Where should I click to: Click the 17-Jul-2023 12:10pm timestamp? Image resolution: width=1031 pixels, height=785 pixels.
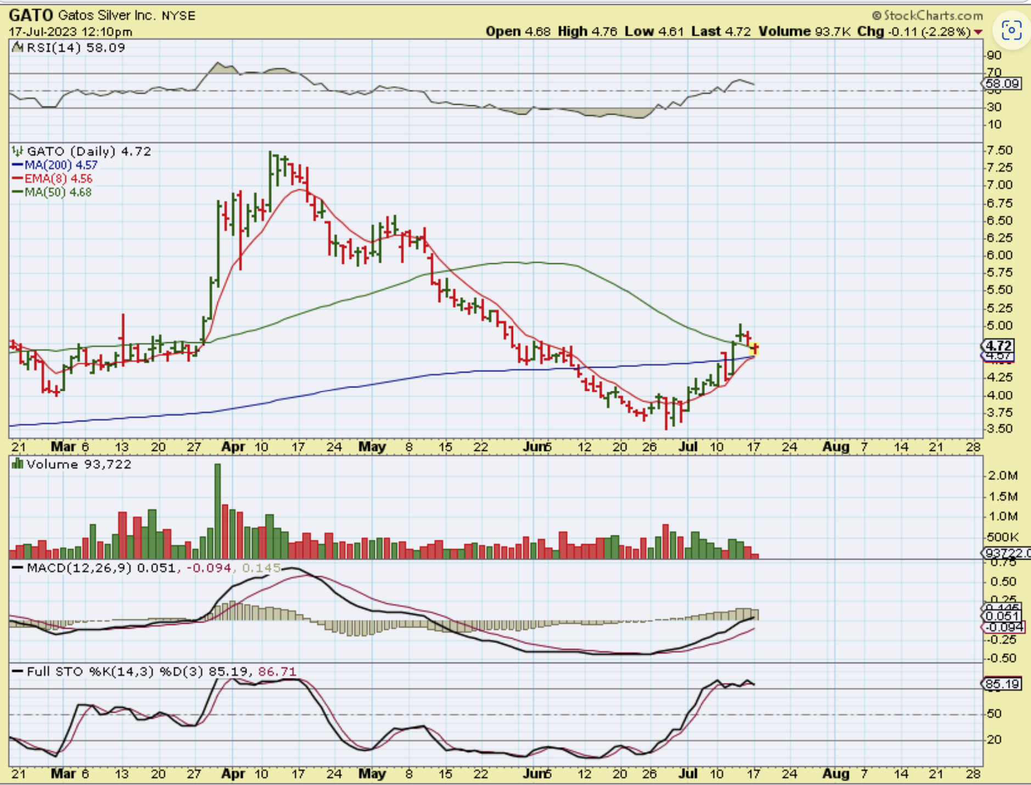point(70,32)
